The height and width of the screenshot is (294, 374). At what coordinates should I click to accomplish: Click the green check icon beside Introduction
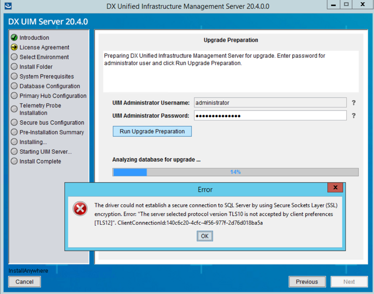point(14,37)
